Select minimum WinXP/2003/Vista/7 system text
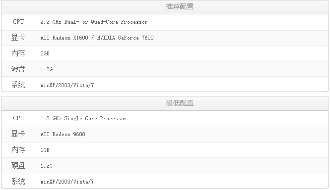Viewport: 330px width, 190px height. (67, 182)
